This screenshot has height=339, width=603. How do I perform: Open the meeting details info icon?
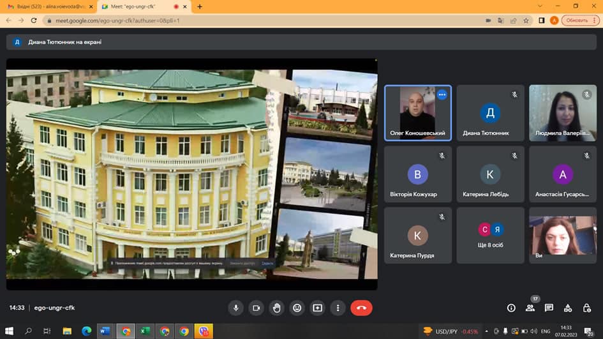coord(511,308)
